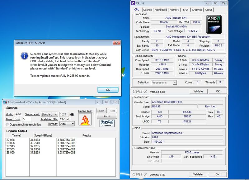
Task: Click the IT8721 LPCIO value
Action: point(187,121)
